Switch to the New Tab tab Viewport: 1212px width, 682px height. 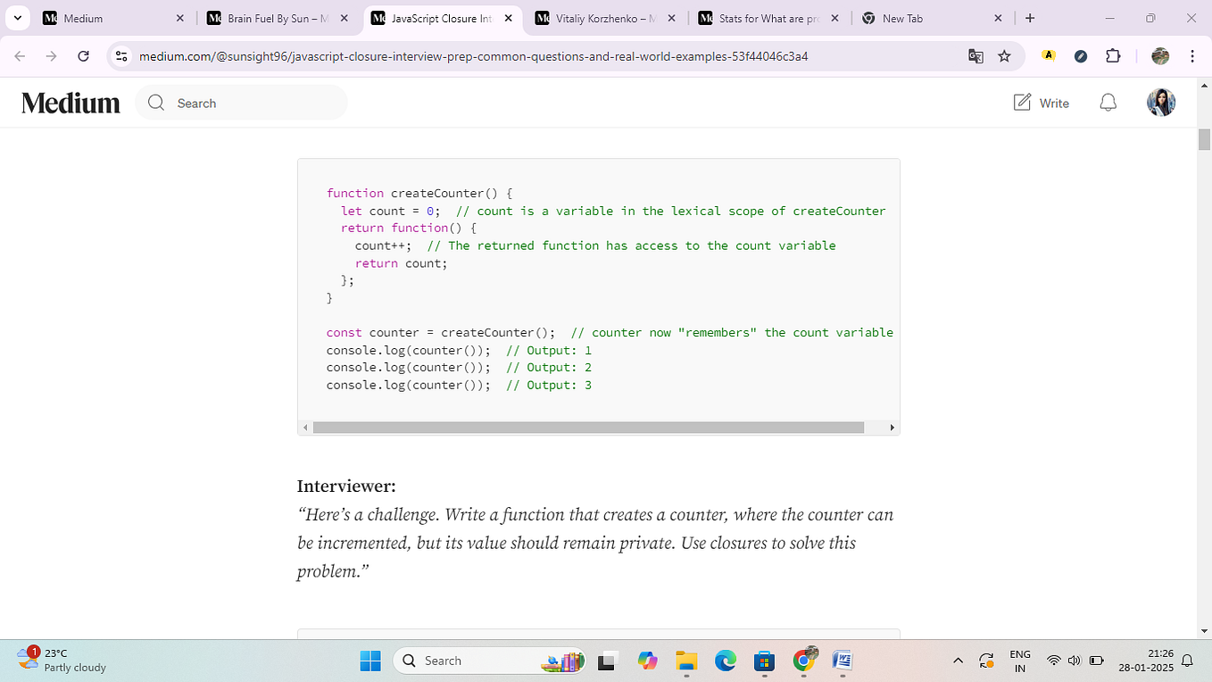tap(901, 18)
